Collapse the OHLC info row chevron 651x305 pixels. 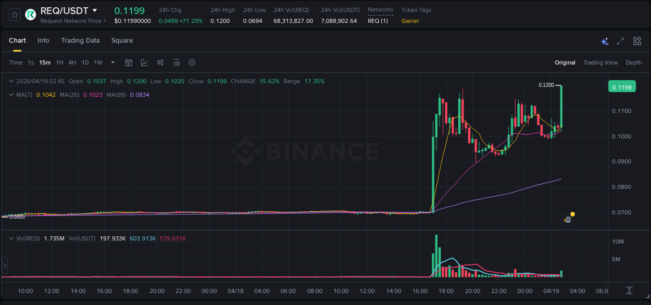(11, 81)
